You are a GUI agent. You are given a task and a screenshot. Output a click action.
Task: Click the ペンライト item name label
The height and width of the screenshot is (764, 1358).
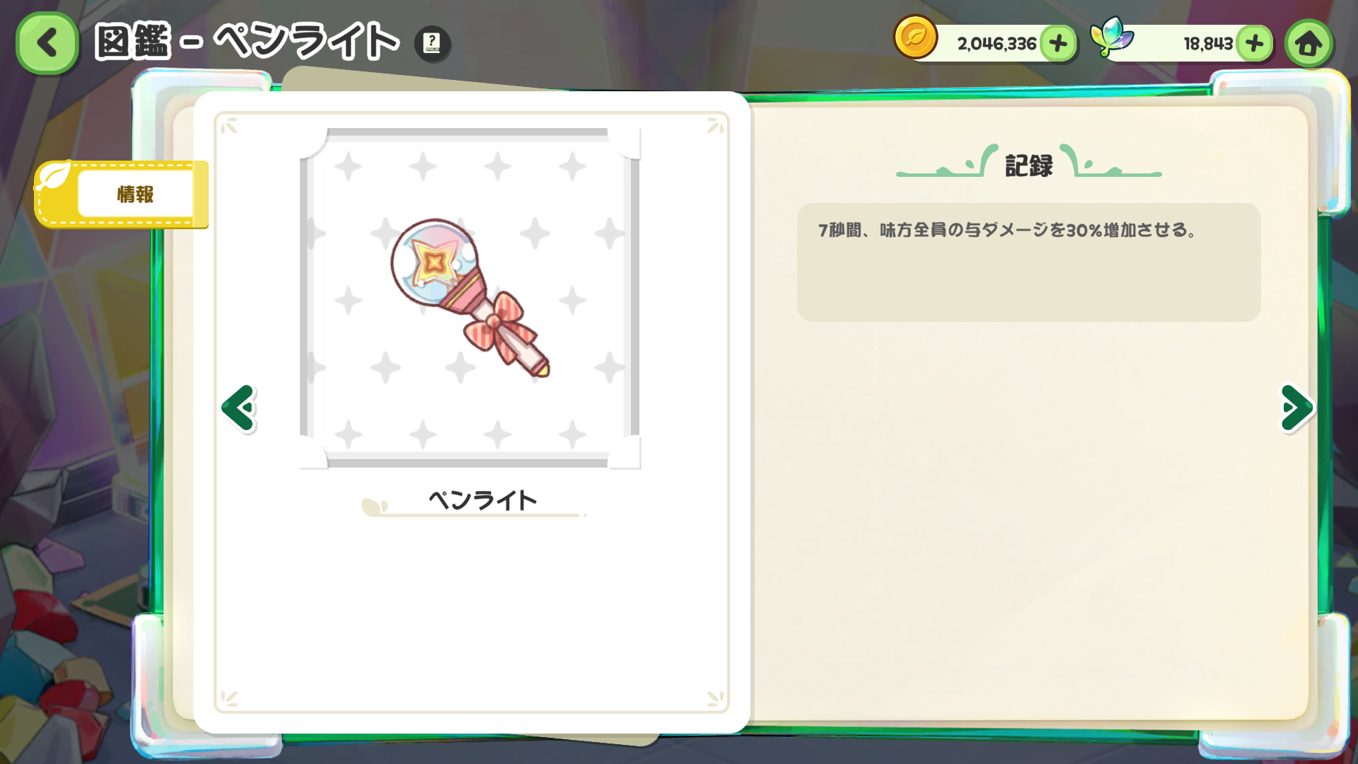tap(482, 500)
